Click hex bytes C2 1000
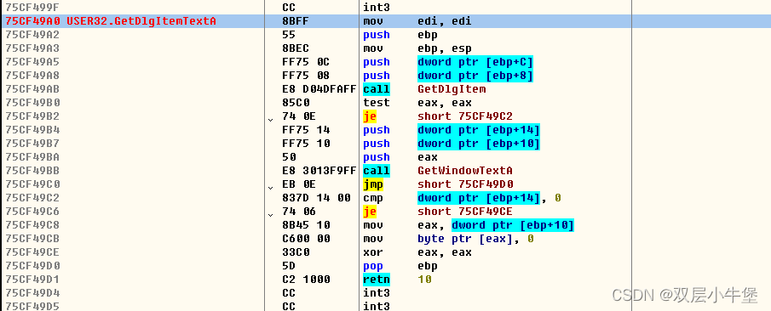Image resolution: width=771 pixels, height=311 pixels. (306, 279)
